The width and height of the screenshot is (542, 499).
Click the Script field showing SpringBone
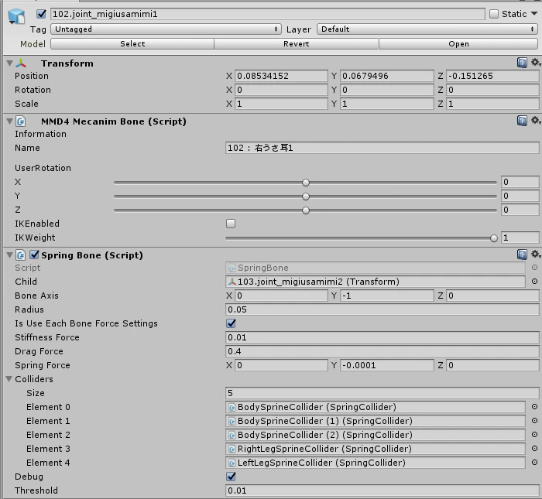pyautogui.click(x=376, y=268)
